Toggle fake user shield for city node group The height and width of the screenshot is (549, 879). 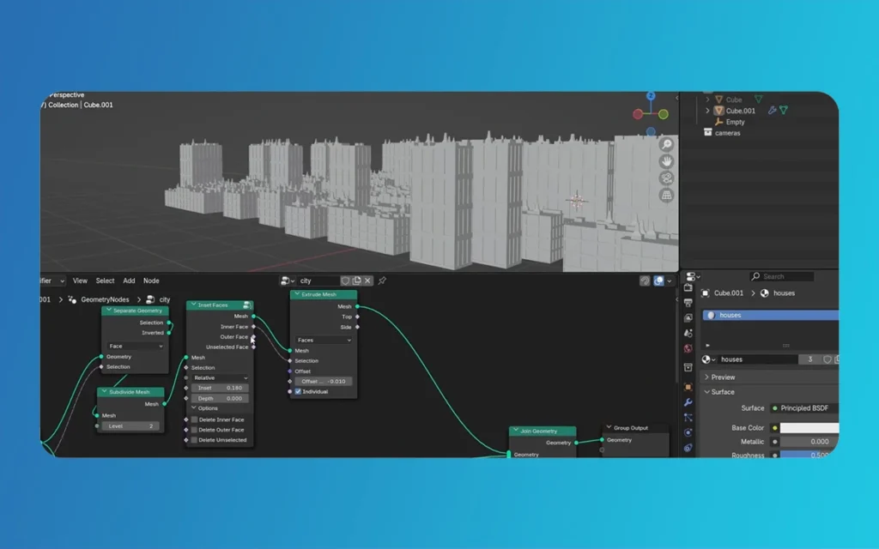[346, 281]
